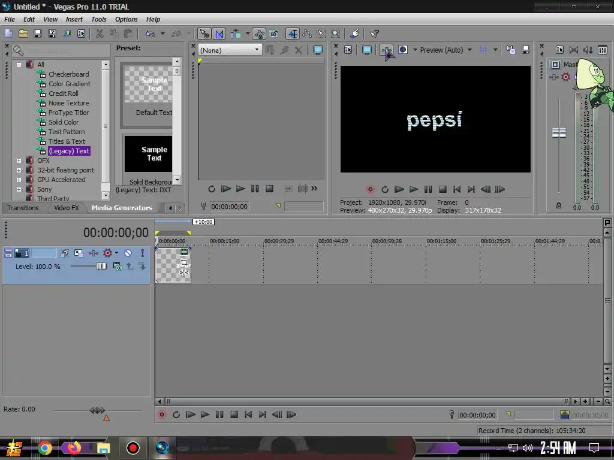Open Project Video Properties in preview window
Screen dimensions: 614x460
click(x=348, y=50)
